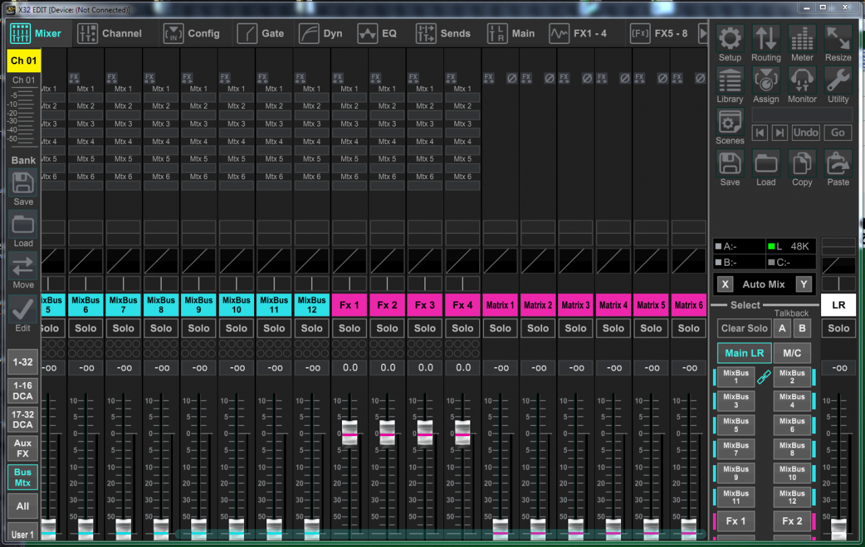Click the Load folder icon beside Copy

[x=766, y=163]
